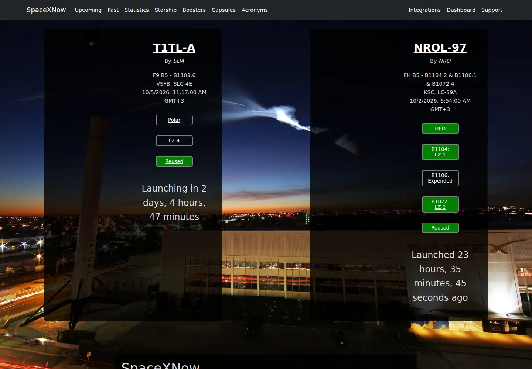This screenshot has width=532, height=369.
Task: Navigate to the Boosters page
Action: tap(194, 10)
